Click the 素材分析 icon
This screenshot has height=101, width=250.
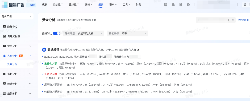click(x=5, y=74)
